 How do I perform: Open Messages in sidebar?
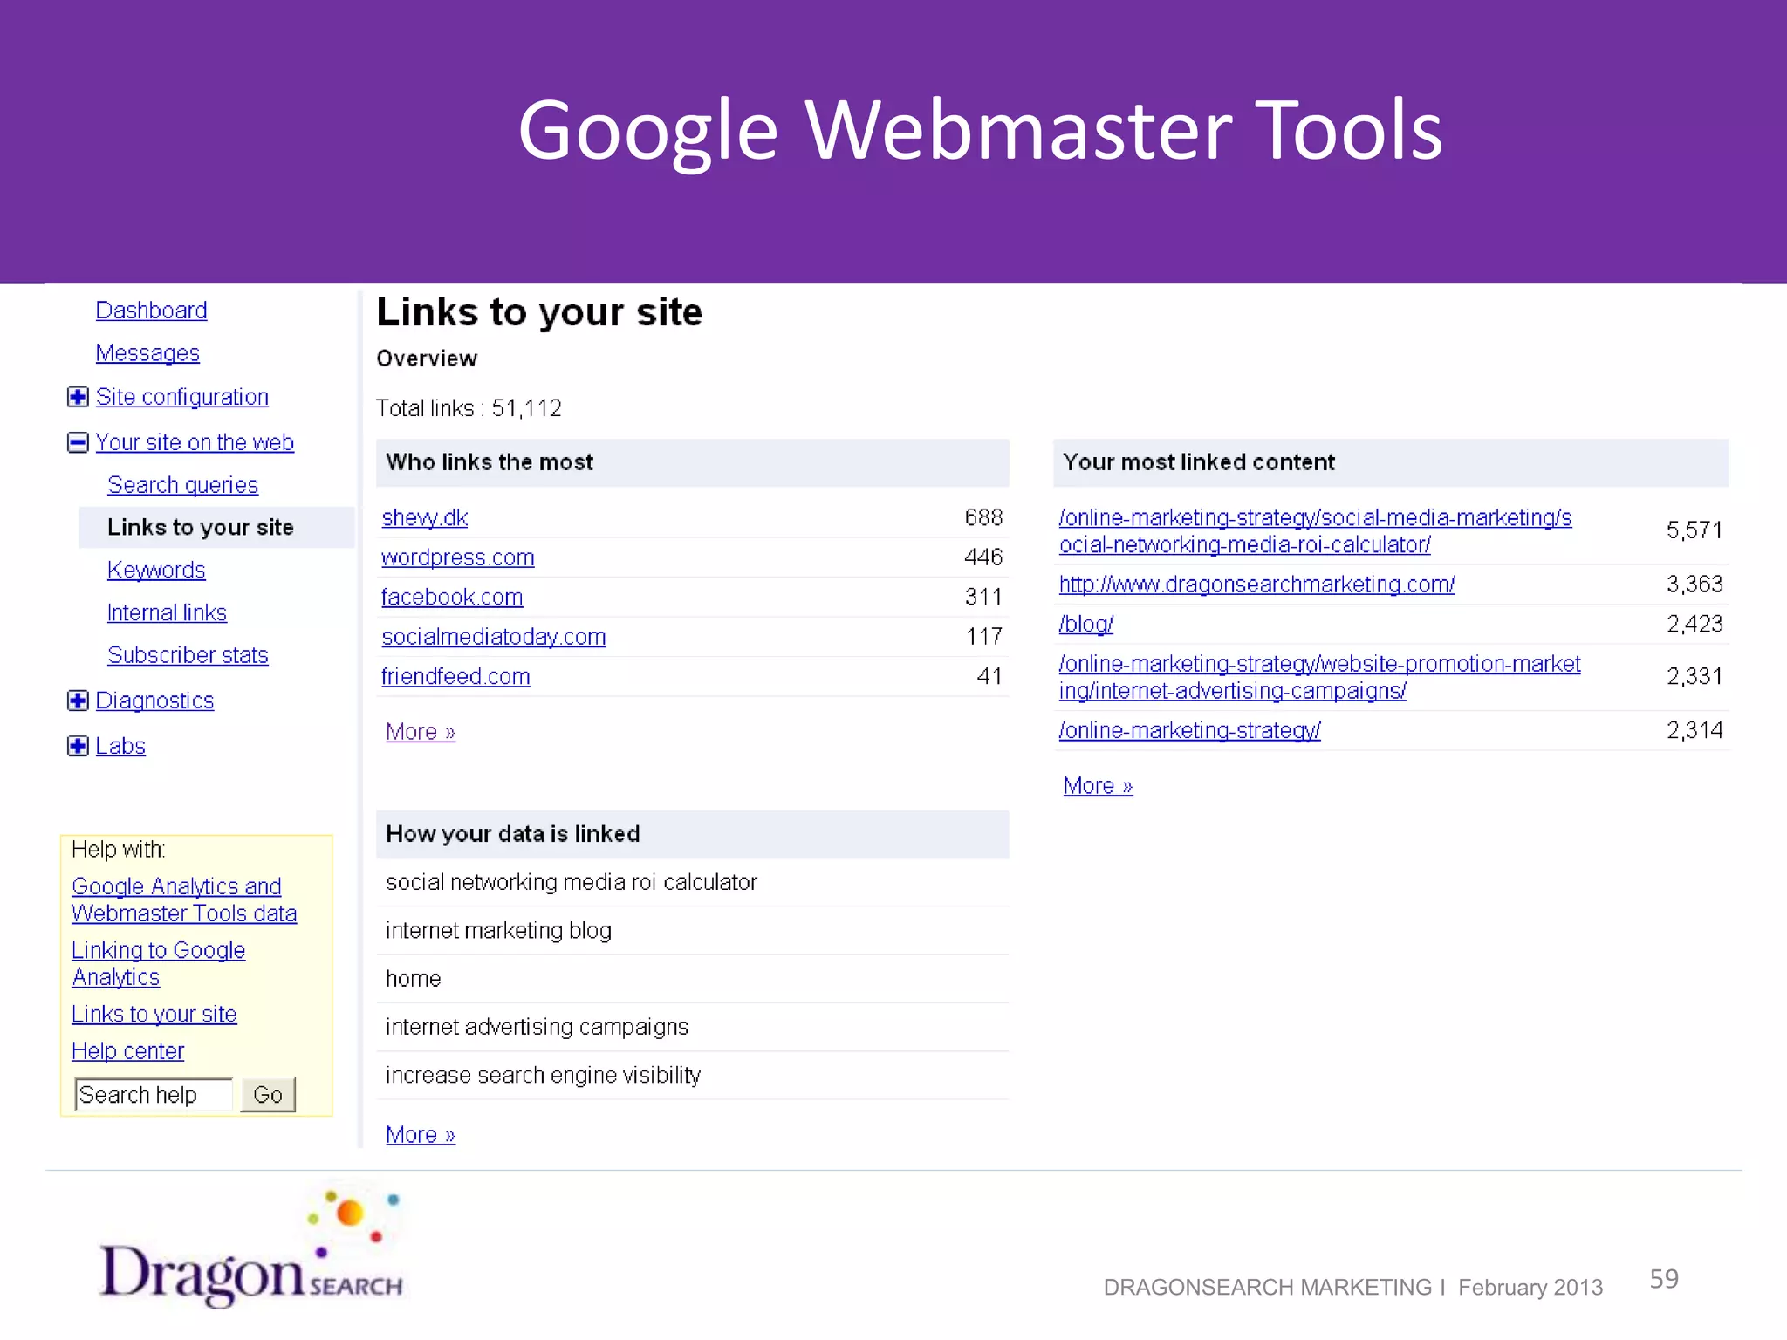(147, 353)
